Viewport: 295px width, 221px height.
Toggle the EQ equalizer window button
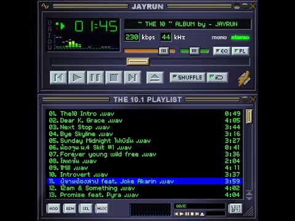pos(222,51)
